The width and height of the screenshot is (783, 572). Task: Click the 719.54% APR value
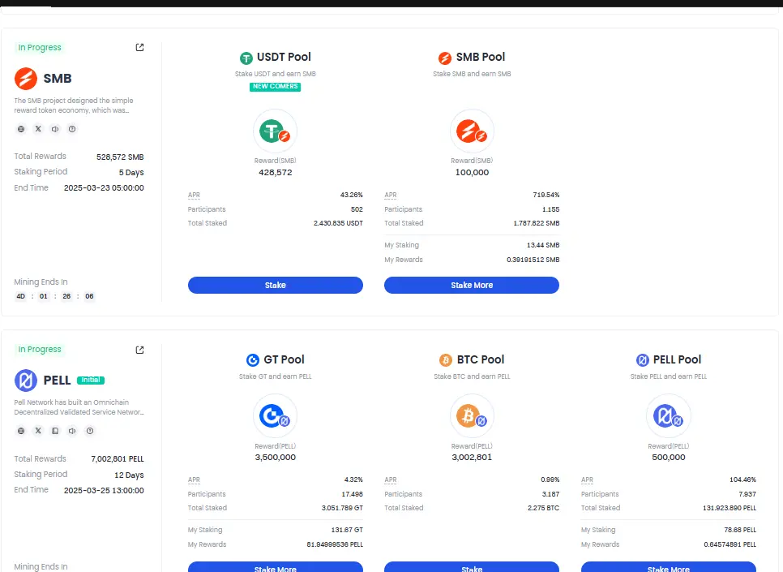point(546,195)
